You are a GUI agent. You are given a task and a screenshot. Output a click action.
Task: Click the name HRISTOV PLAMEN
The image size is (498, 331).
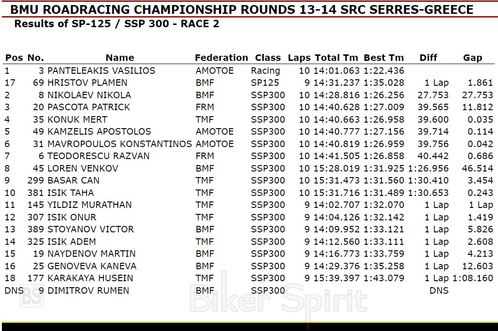[x=87, y=83]
